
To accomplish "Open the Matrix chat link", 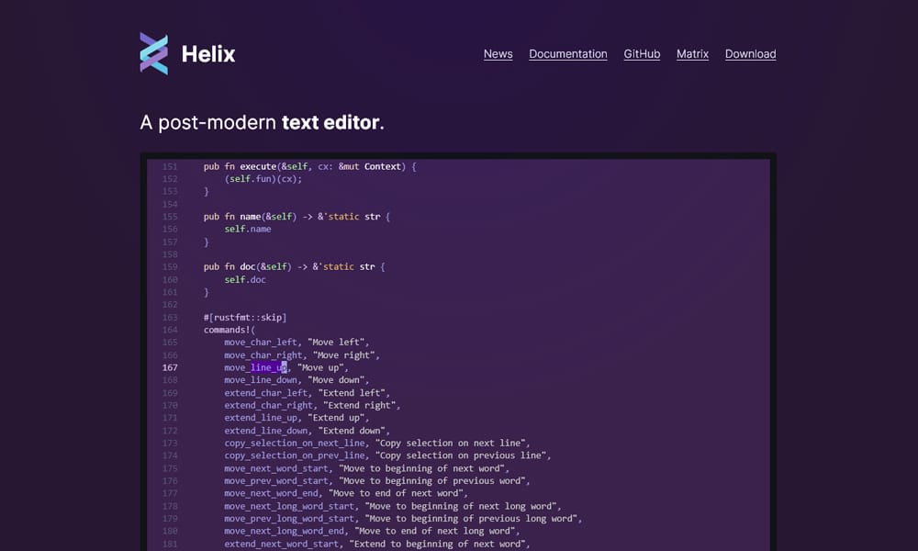I will pos(692,54).
